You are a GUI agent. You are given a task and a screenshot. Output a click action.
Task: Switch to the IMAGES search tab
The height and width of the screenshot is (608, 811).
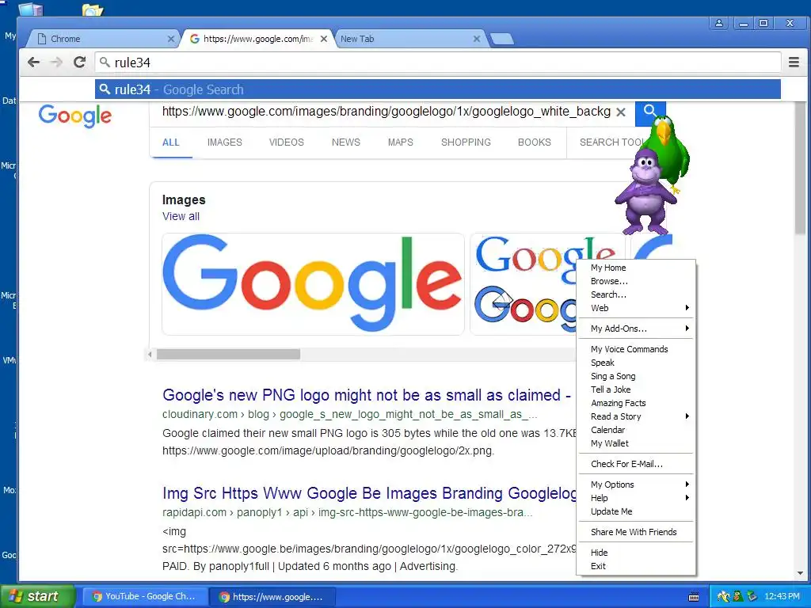click(x=224, y=142)
